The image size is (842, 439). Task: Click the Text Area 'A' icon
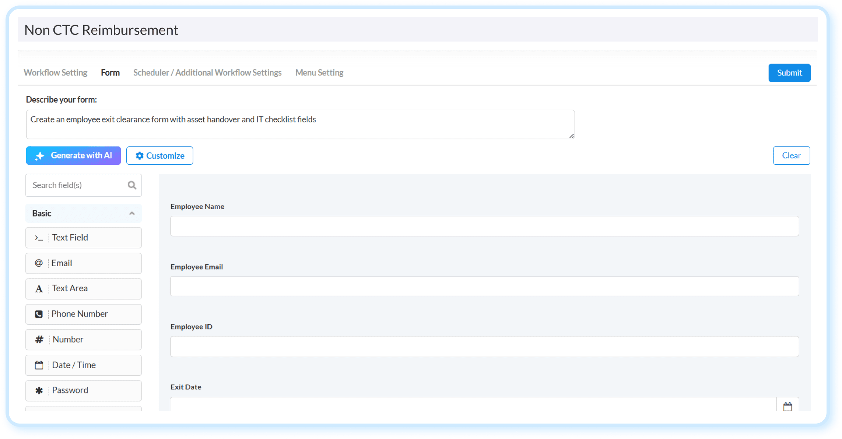pos(39,289)
